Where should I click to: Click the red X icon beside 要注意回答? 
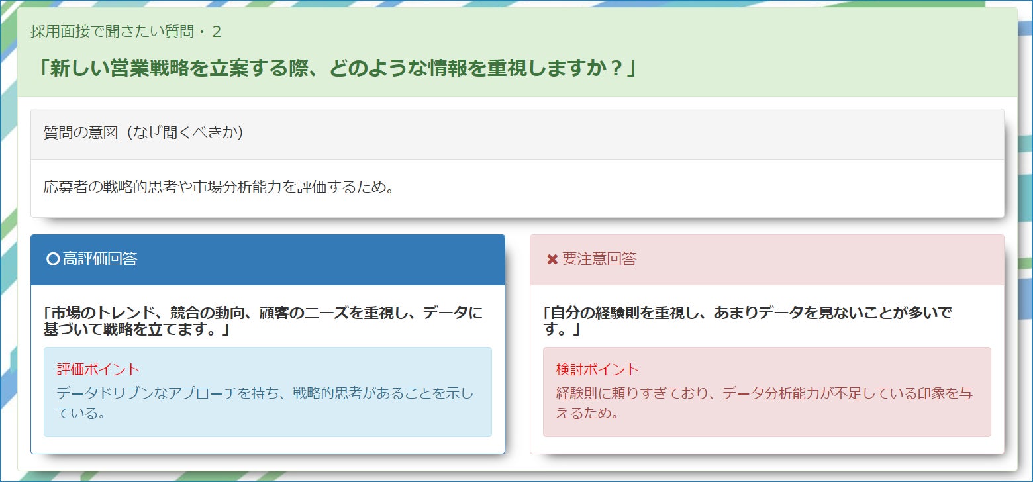coord(552,260)
